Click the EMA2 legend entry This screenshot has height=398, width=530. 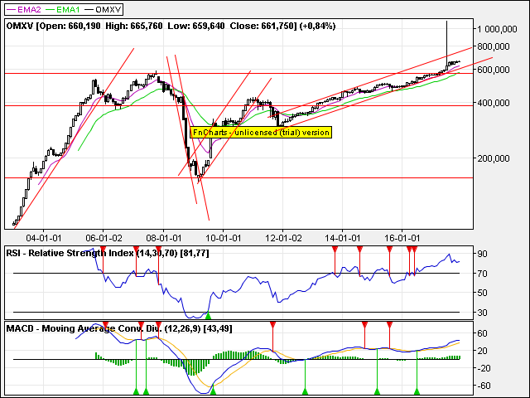tap(24, 9)
